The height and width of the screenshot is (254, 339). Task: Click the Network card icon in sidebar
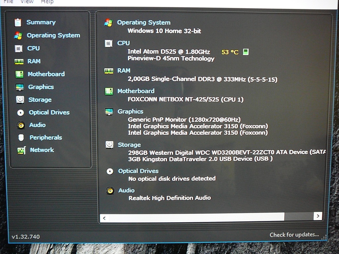(22, 150)
